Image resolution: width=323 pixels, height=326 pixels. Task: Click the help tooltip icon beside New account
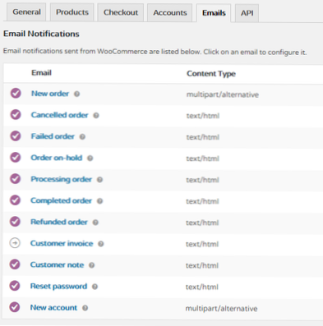[x=85, y=308]
